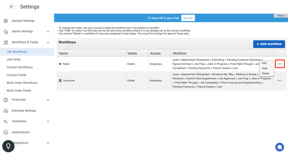This screenshot has width=288, height=155.
Task: Open Contact Fields in the sidebar
Action: tap(16, 75)
